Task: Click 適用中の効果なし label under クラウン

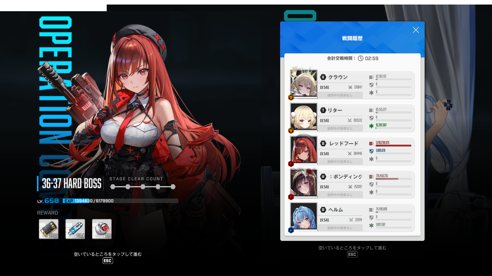Action: (x=340, y=95)
